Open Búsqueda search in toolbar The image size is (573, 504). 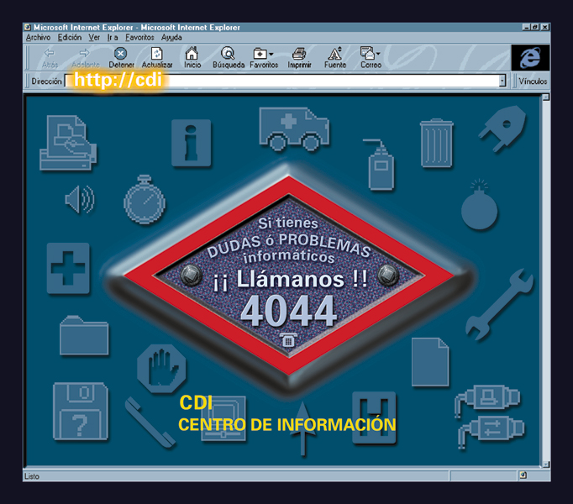pos(228,57)
